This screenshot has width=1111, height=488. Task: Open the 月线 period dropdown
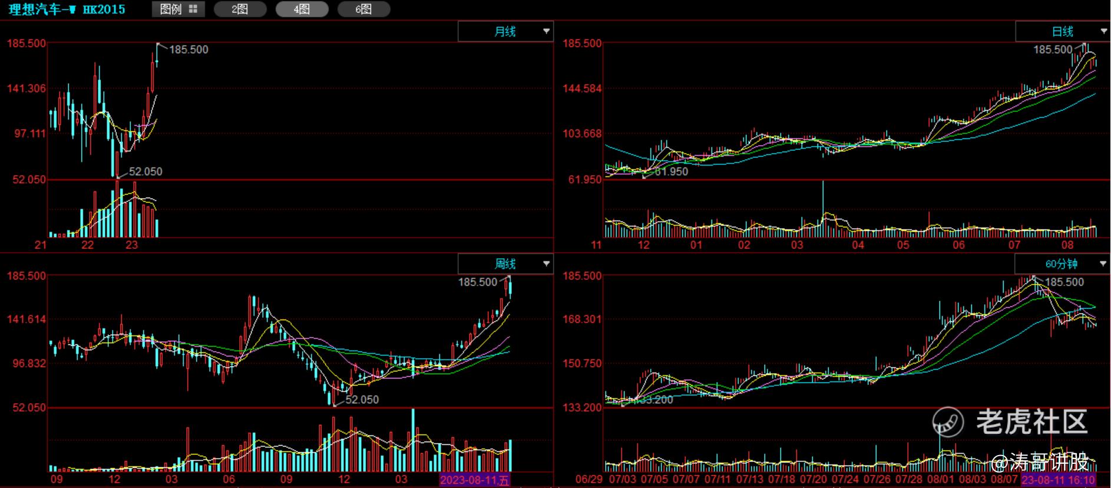505,31
